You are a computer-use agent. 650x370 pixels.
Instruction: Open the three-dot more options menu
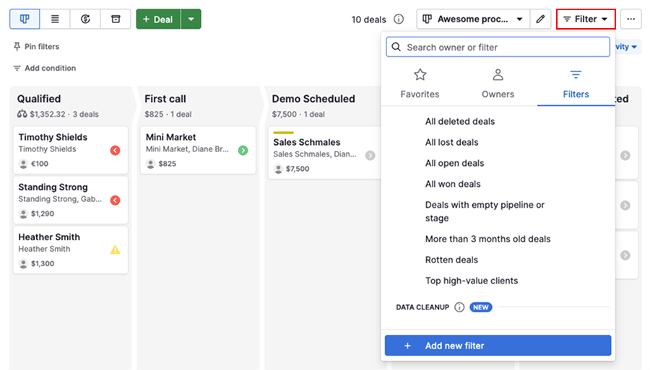tap(630, 19)
